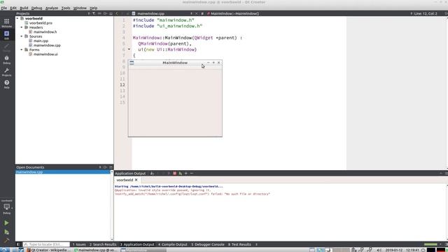Click the MainWindow app window menu icon

coord(132,62)
